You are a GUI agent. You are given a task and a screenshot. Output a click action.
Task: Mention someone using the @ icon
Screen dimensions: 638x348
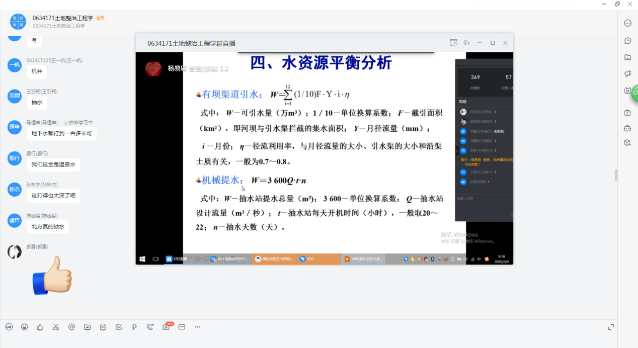tap(71, 327)
